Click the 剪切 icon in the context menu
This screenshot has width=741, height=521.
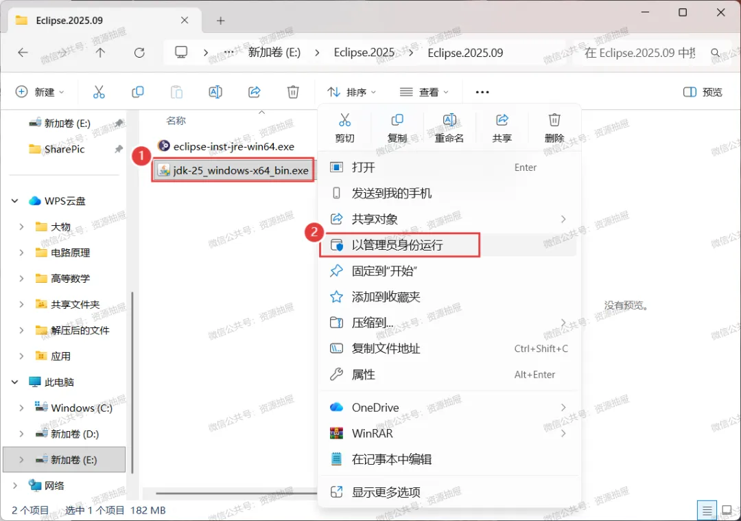344,120
